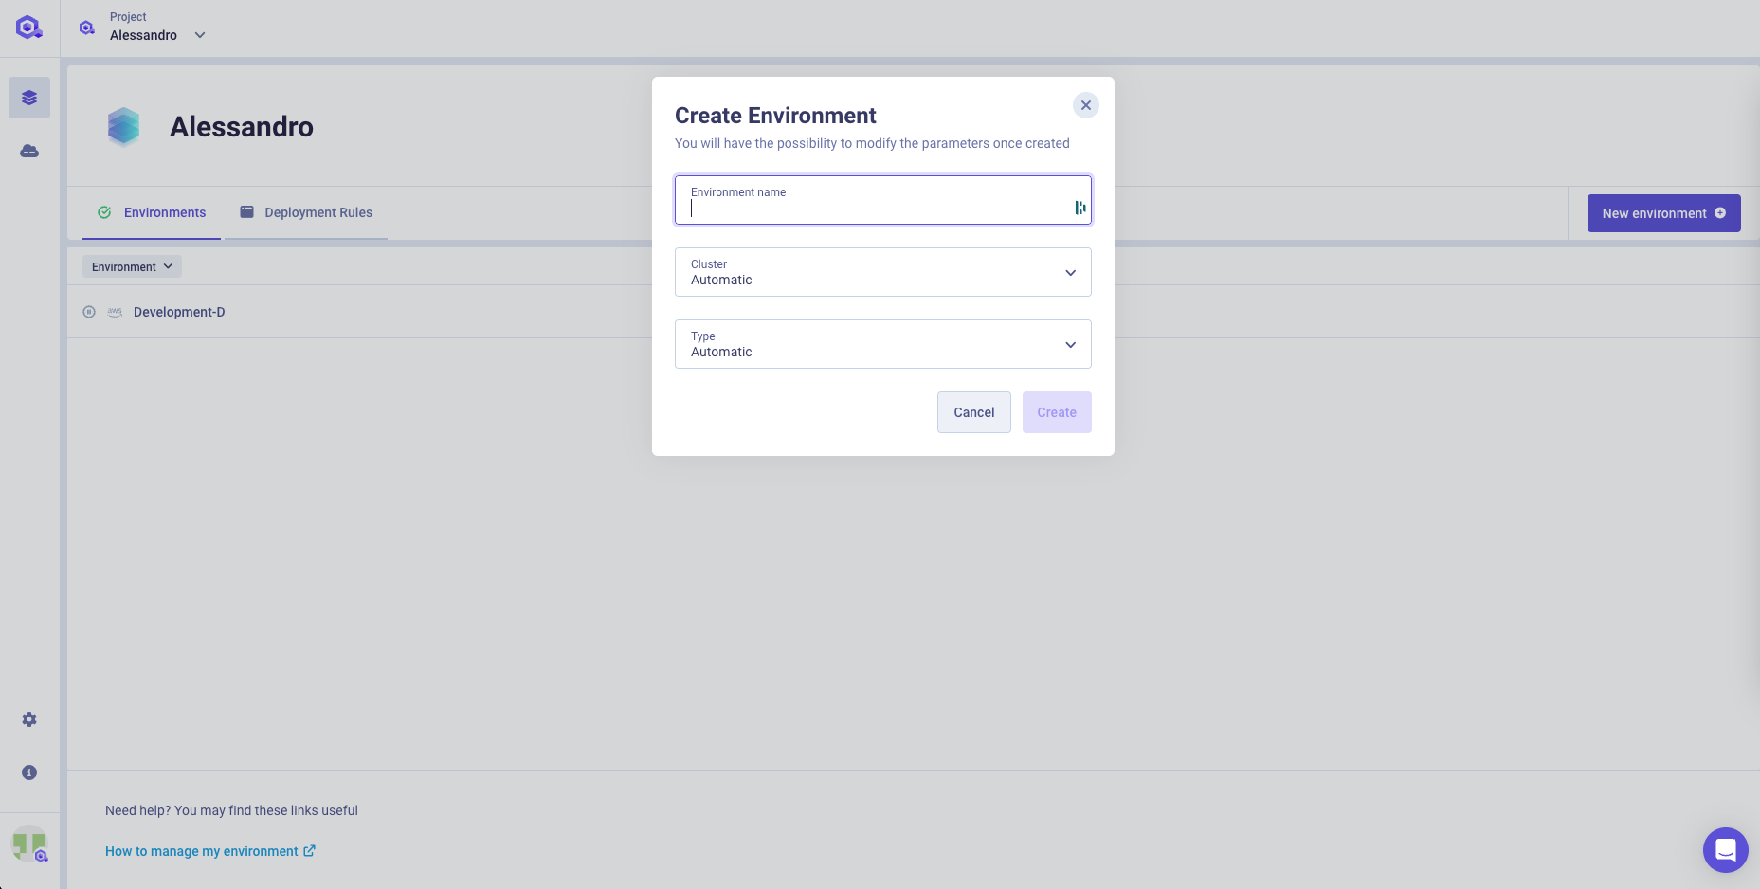Switch to the Environments tab
Screen dimensions: 1760x889
(x=152, y=212)
